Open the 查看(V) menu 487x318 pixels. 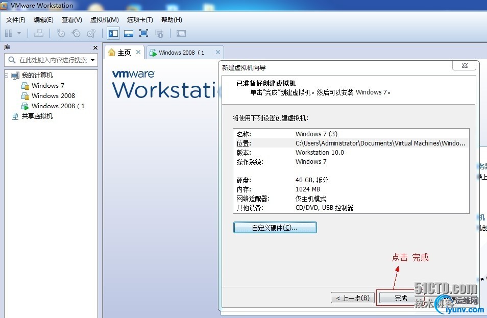pyautogui.click(x=72, y=20)
